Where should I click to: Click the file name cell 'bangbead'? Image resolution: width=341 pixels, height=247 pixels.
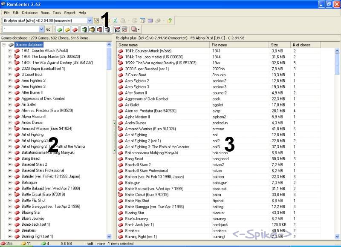pyautogui.click(x=220, y=159)
